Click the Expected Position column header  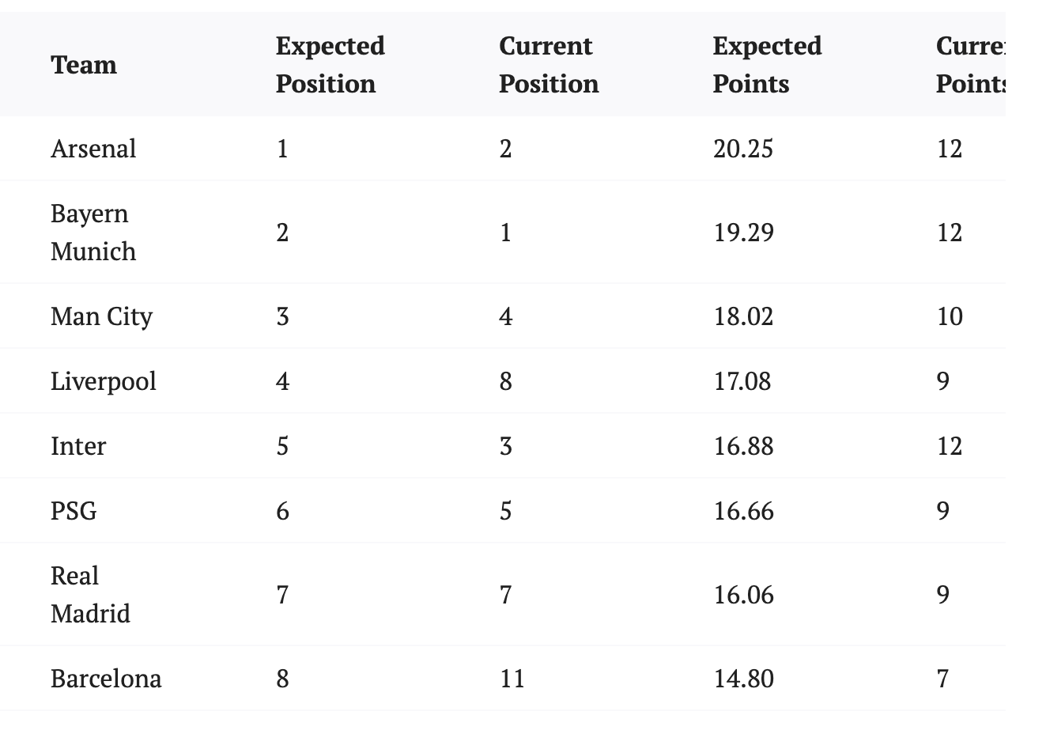click(x=330, y=65)
